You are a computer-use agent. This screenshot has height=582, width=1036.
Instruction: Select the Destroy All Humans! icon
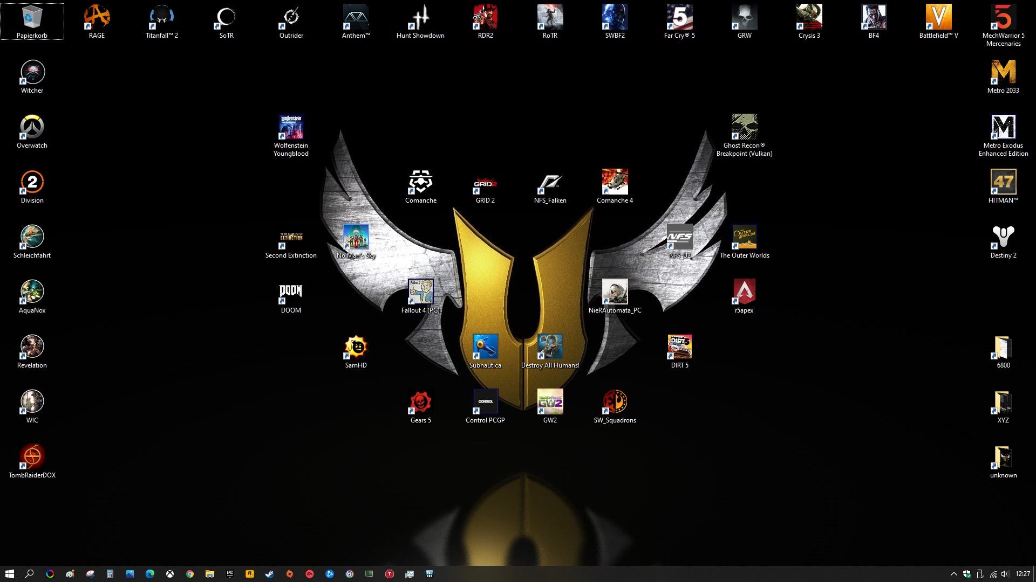pos(550,347)
